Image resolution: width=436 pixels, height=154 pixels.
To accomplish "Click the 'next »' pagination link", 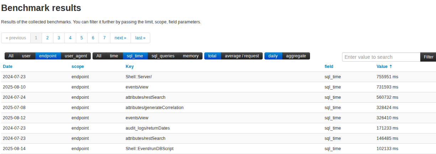I will pos(120,38).
